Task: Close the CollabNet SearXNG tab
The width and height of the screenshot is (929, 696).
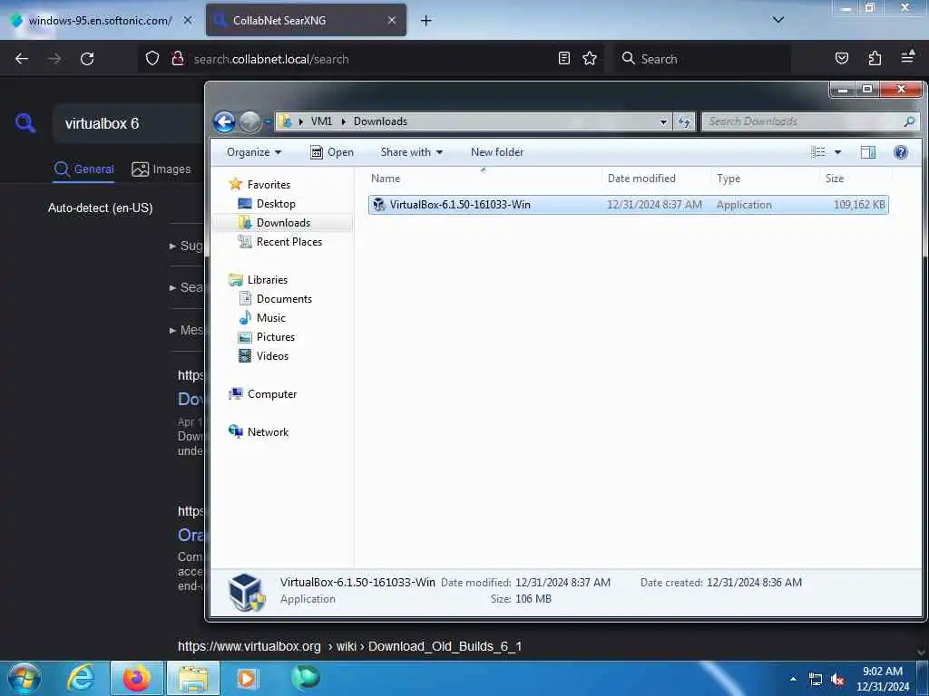Action: tap(392, 20)
